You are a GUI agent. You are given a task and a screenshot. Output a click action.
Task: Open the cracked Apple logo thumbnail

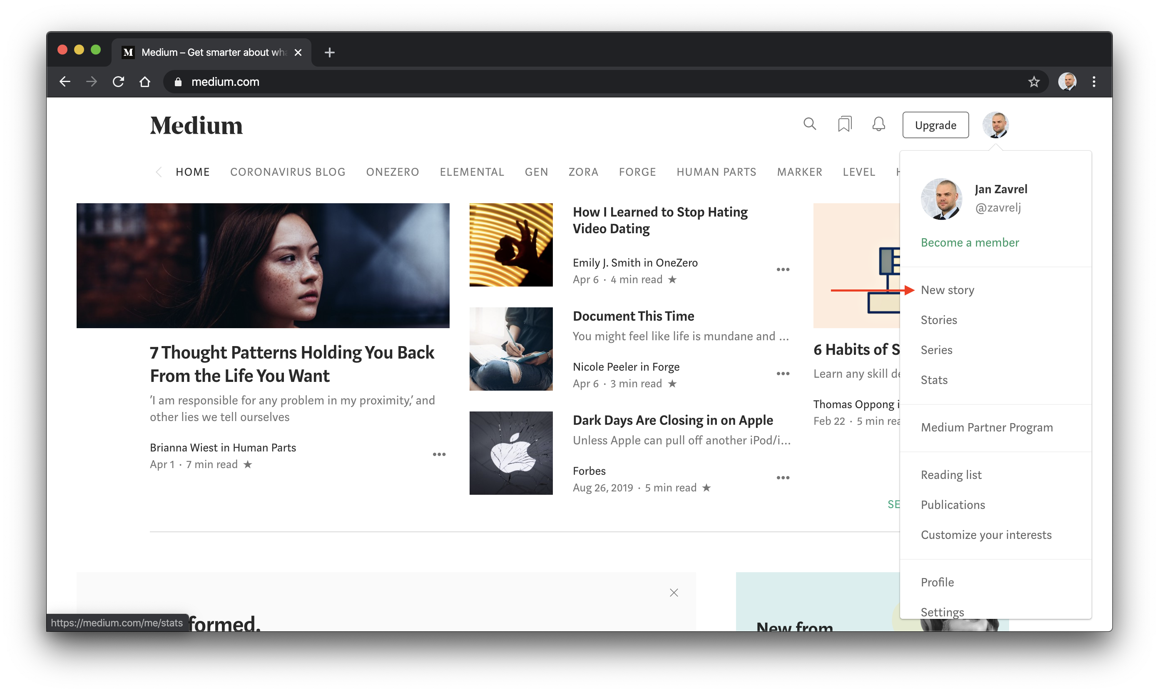tap(511, 453)
